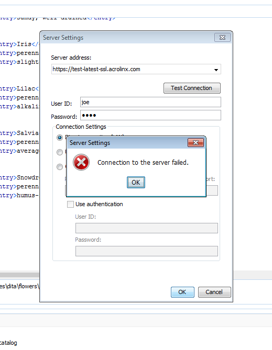Dismiss the connection failed message with OK
The image size is (272, 350).
pyautogui.click(x=136, y=183)
